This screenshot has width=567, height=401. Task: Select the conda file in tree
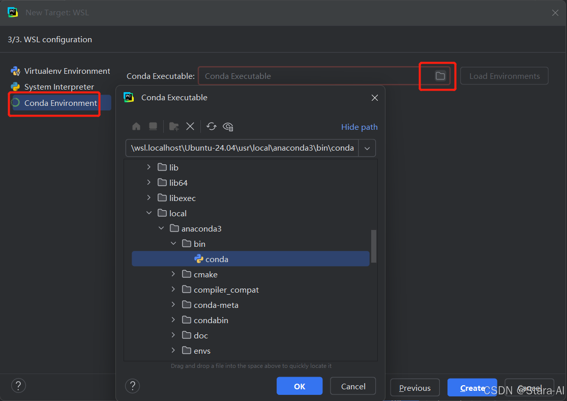(250, 259)
